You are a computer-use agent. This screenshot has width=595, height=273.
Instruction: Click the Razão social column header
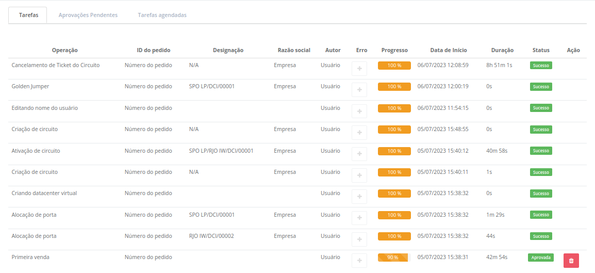294,50
